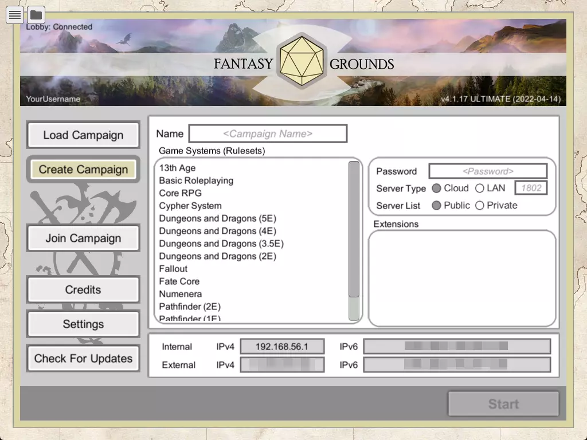Click the Fantasy Grounds d20 dice logo
The height and width of the screenshot is (440, 587).
click(302, 61)
